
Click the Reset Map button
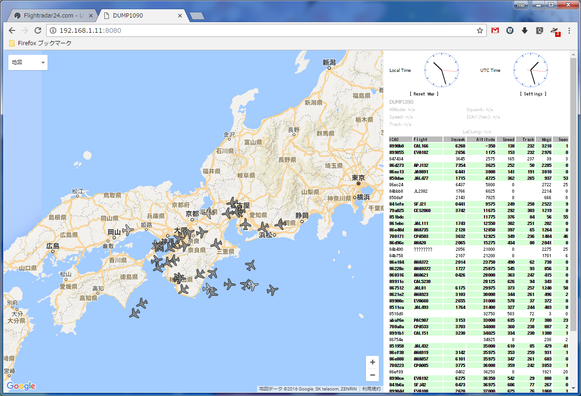(424, 94)
